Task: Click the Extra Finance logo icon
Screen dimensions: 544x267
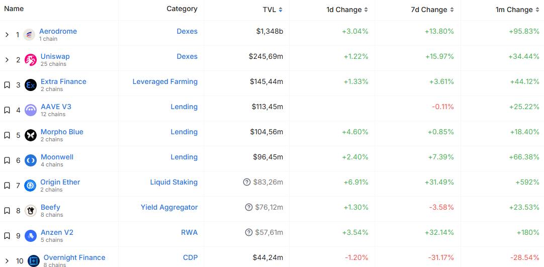Action: click(31, 85)
